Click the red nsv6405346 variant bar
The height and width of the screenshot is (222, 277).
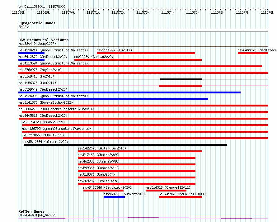point(103,191)
